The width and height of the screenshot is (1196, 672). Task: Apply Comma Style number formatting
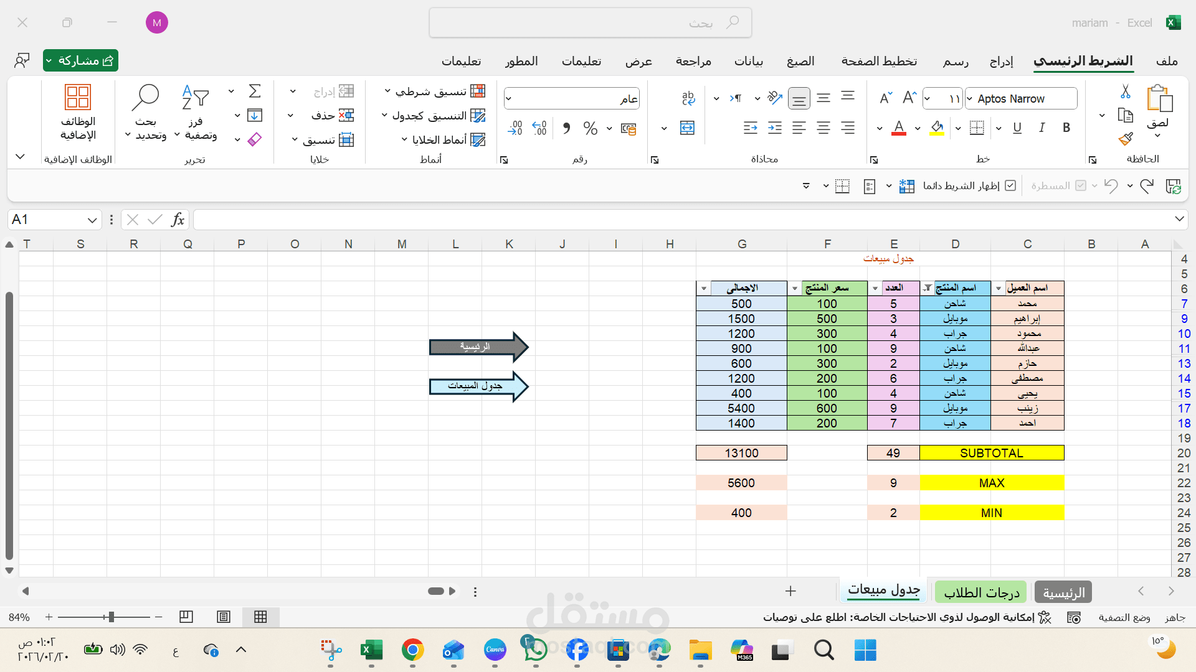[x=566, y=128]
